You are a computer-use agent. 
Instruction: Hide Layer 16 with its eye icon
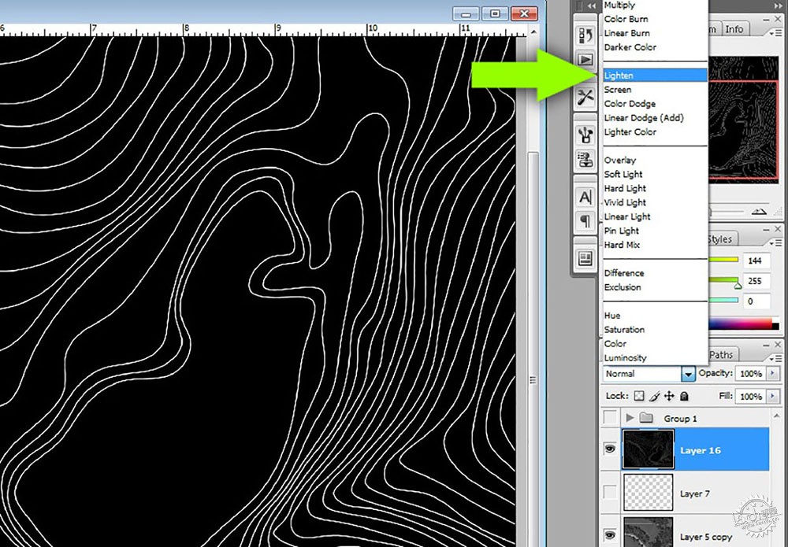tap(610, 449)
